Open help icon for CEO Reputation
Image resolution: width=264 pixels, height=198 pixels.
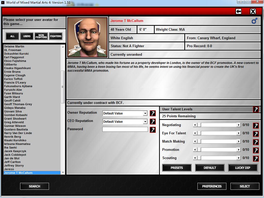click(x=153, y=121)
